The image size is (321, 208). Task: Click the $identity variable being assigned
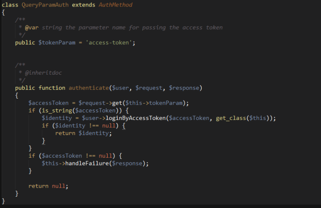point(57,118)
